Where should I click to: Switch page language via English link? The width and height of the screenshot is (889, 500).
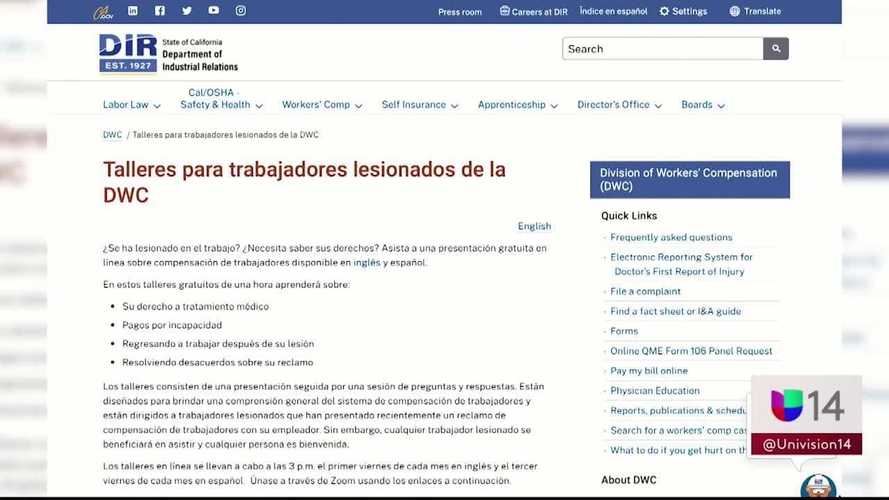[x=534, y=226]
